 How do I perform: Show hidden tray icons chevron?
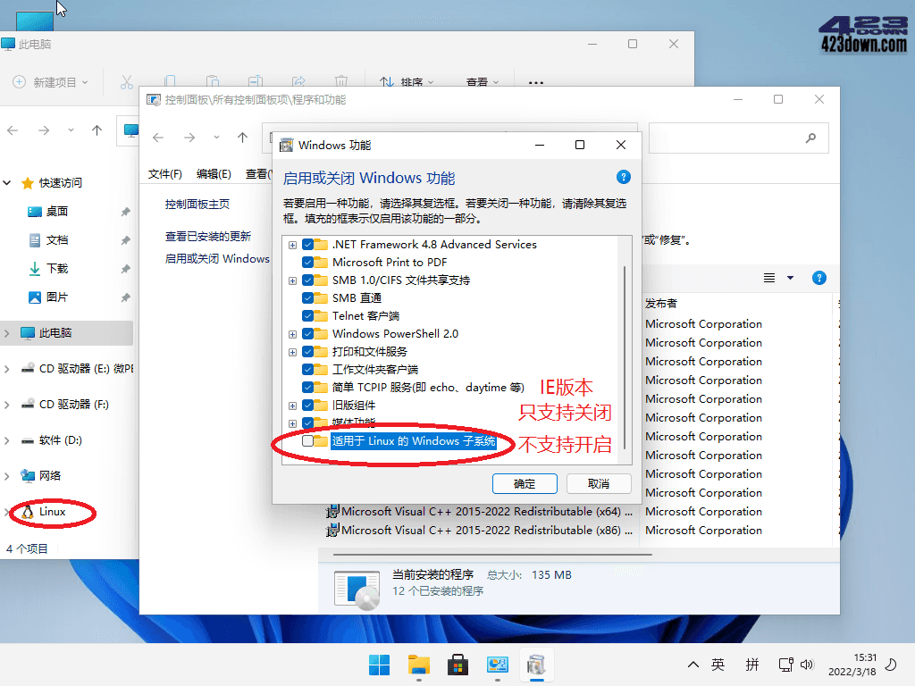[x=693, y=665]
